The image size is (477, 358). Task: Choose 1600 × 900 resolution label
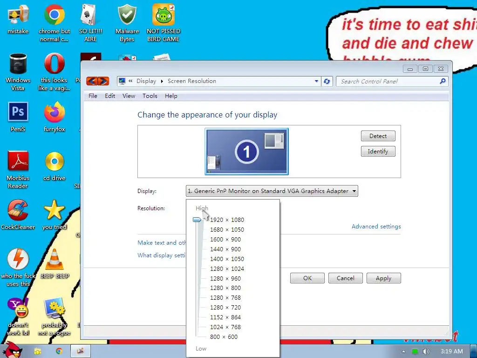225,239
